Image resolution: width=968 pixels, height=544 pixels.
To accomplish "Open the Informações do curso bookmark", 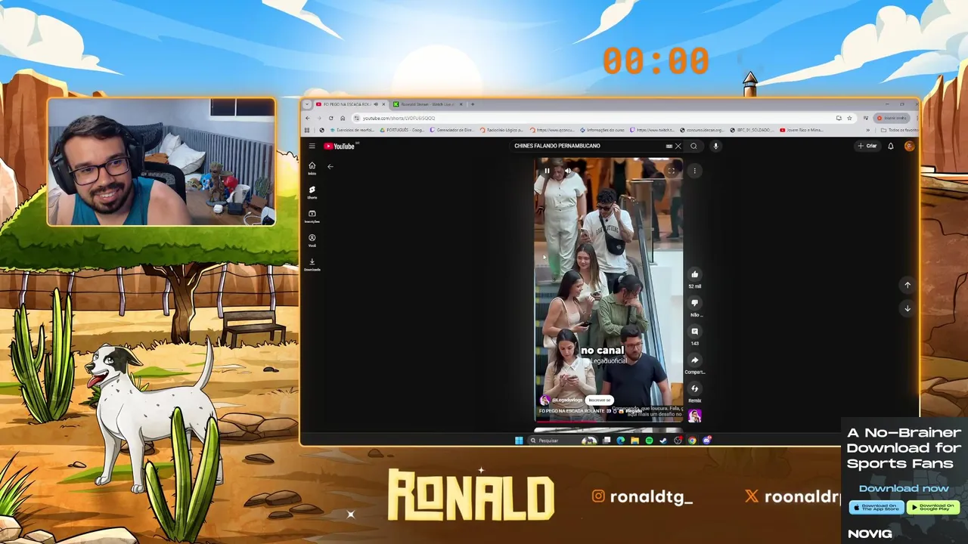I will (601, 130).
